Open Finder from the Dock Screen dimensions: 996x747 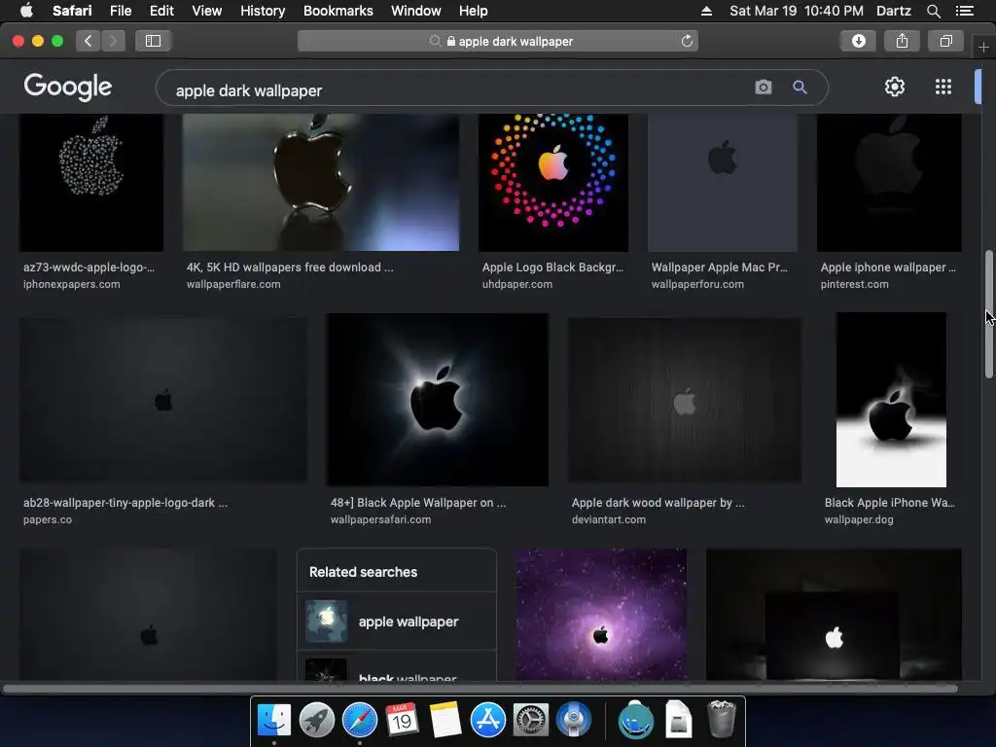click(273, 721)
